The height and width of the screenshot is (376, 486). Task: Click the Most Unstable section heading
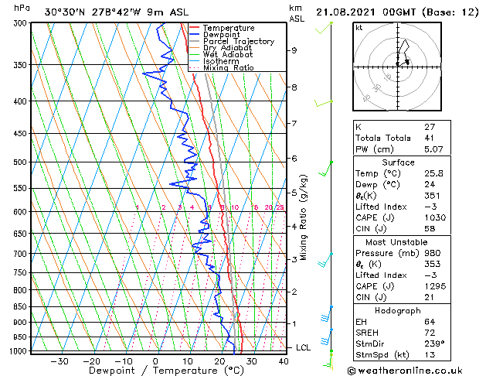coord(398,241)
